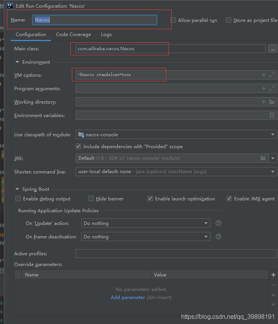Open help for On 'Update' action
This screenshot has height=324, width=278.
[218, 223]
